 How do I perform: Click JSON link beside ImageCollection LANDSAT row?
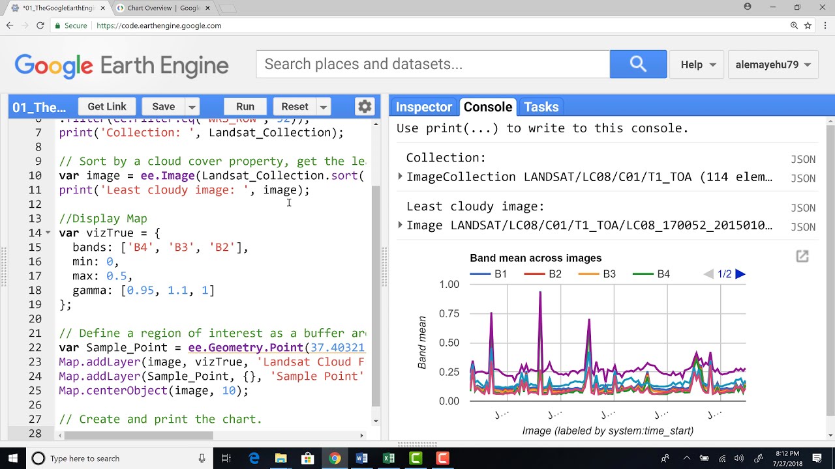tap(803, 178)
